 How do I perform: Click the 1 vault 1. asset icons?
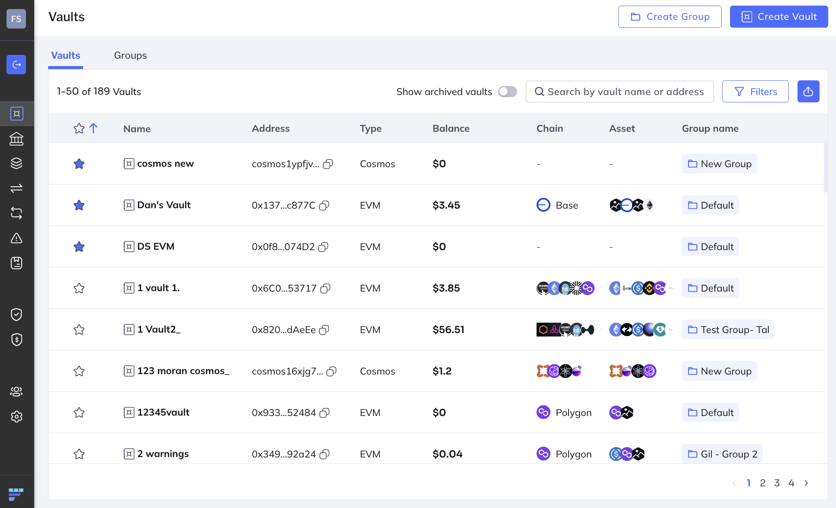pyautogui.click(x=641, y=288)
